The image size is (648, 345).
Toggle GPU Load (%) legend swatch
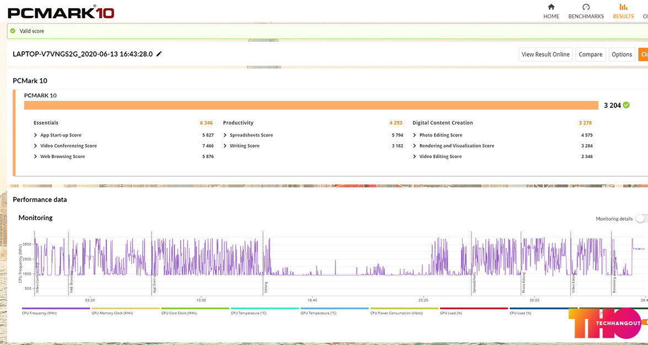tap(474, 308)
